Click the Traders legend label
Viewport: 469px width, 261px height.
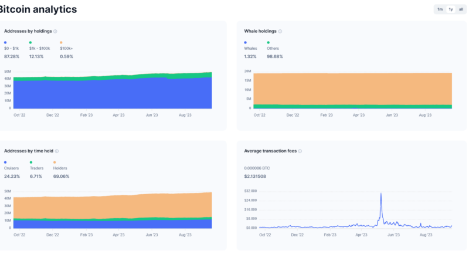click(35, 168)
